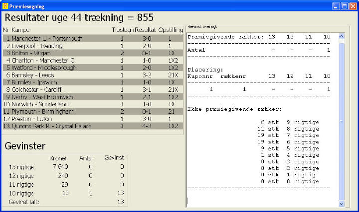Click the 'Opstilling' column header

[x=171, y=30]
